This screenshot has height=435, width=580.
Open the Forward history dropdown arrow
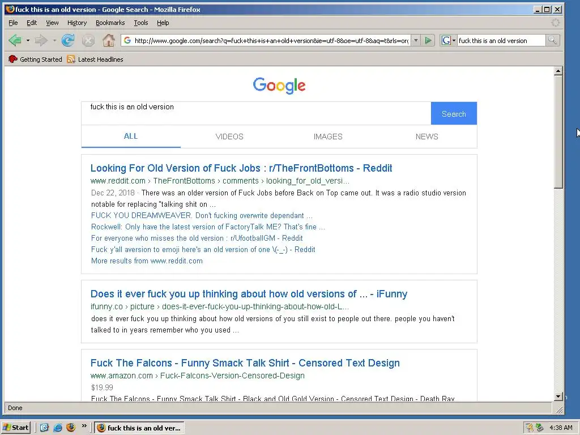pyautogui.click(x=54, y=40)
